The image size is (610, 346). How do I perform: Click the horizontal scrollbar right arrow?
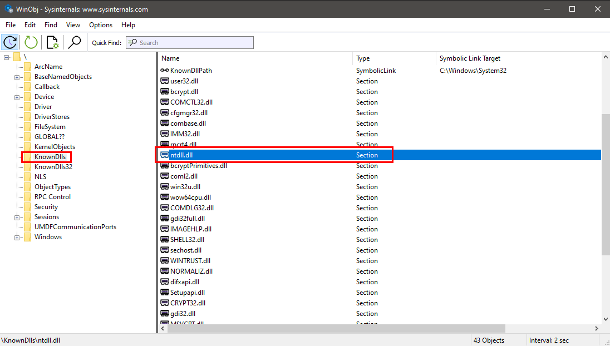pyautogui.click(x=597, y=329)
